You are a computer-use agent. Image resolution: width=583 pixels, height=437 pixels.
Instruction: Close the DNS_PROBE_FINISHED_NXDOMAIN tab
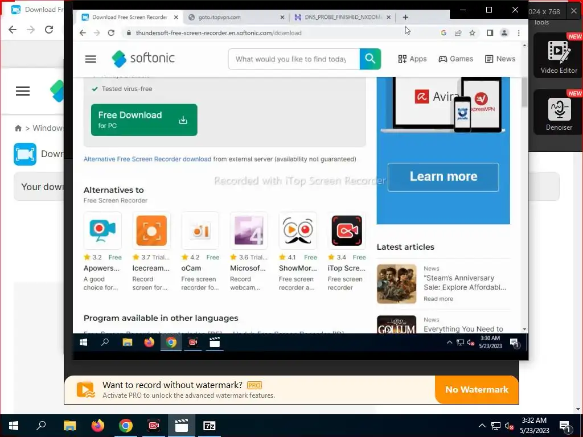click(x=388, y=17)
